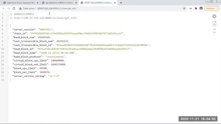
Task: Select the 209.97.162.124:8080 tab
Action: 98,3
